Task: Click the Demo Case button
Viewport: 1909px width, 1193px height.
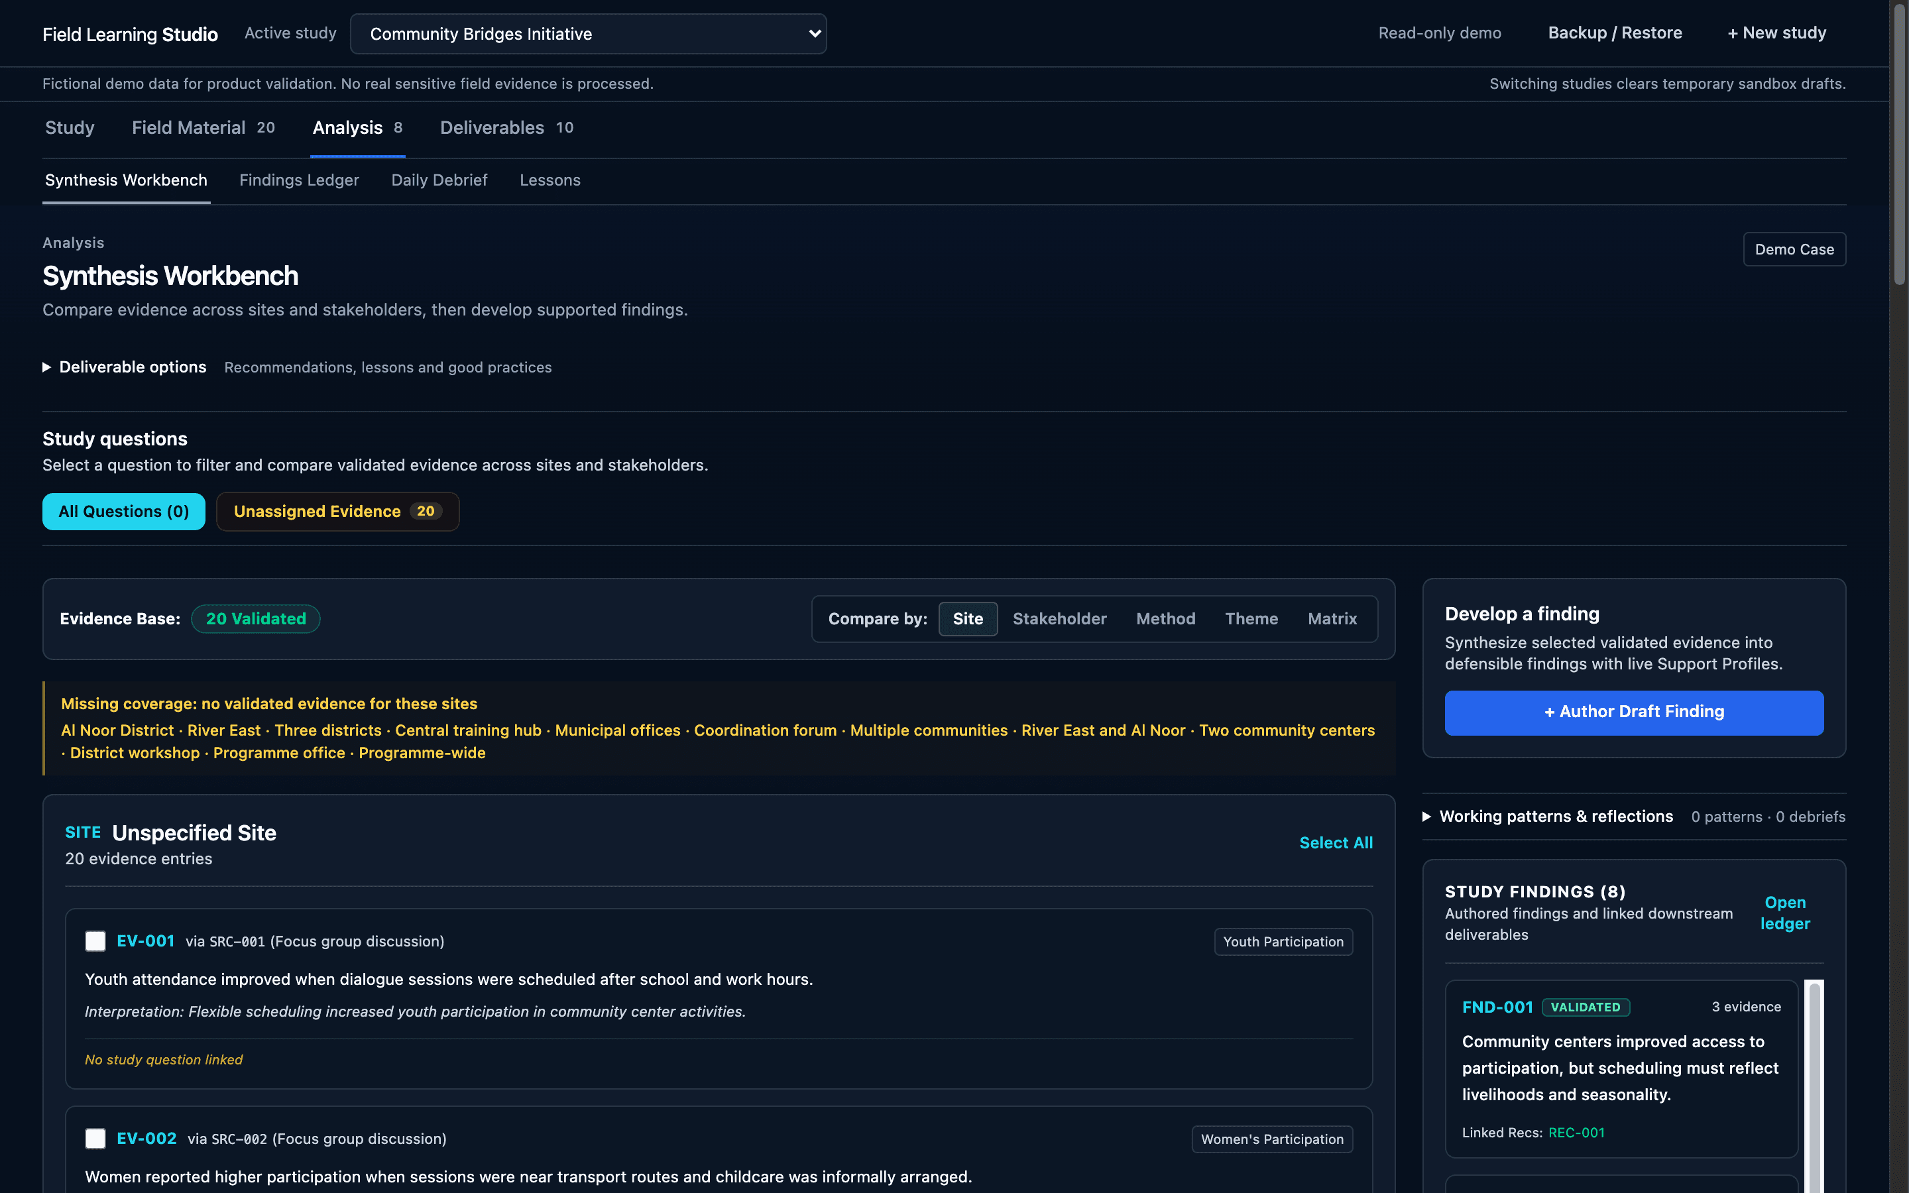Action: (1794, 249)
